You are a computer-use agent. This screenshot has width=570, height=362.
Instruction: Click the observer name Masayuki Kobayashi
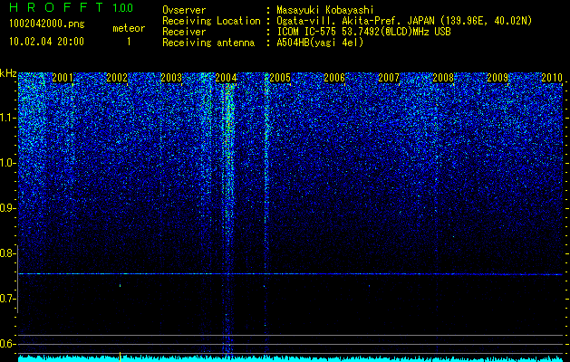[325, 10]
